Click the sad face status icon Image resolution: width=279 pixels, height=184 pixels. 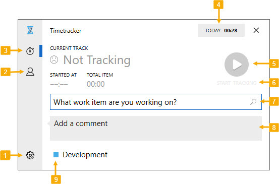point(54,59)
